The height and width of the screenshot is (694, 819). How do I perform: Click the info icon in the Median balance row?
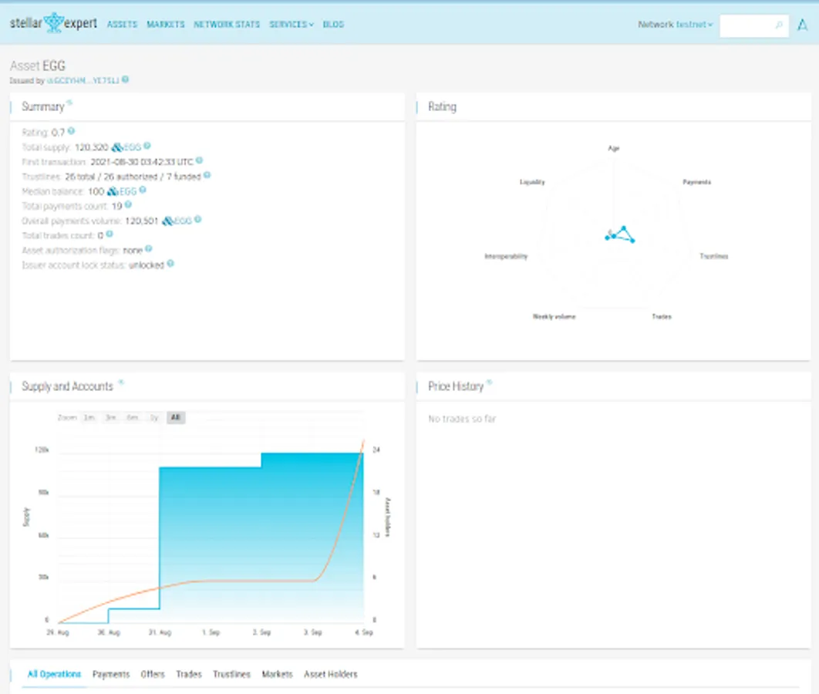[x=143, y=190]
